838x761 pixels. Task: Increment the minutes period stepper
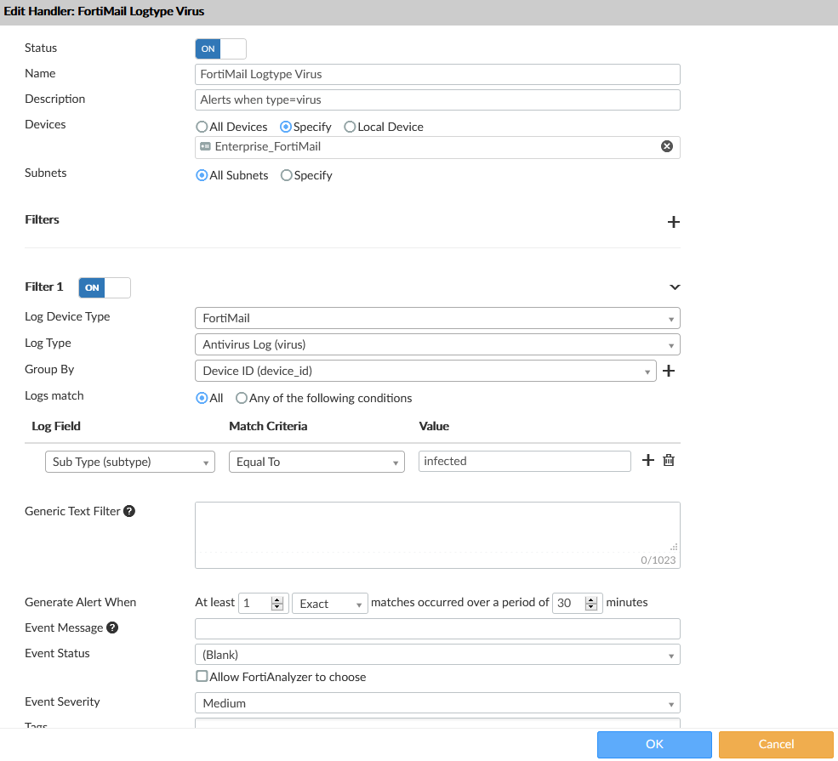(x=591, y=599)
